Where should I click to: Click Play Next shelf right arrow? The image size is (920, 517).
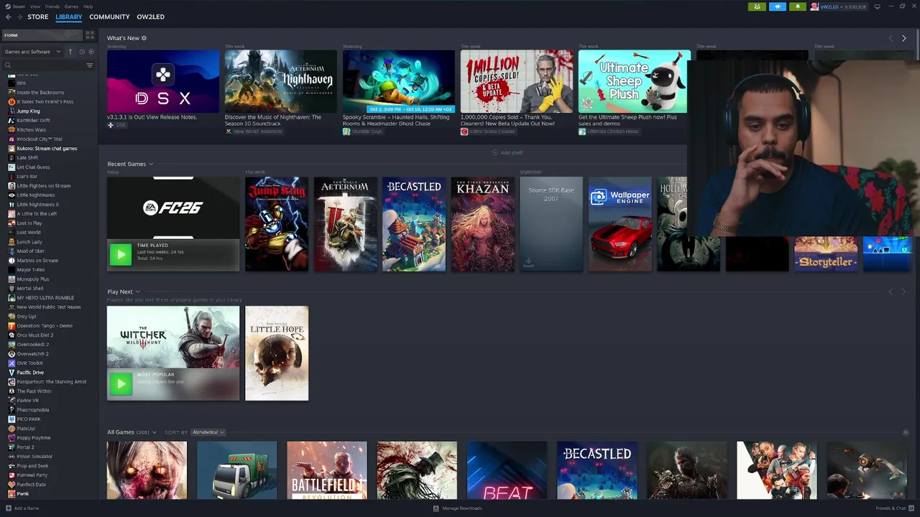tap(903, 292)
